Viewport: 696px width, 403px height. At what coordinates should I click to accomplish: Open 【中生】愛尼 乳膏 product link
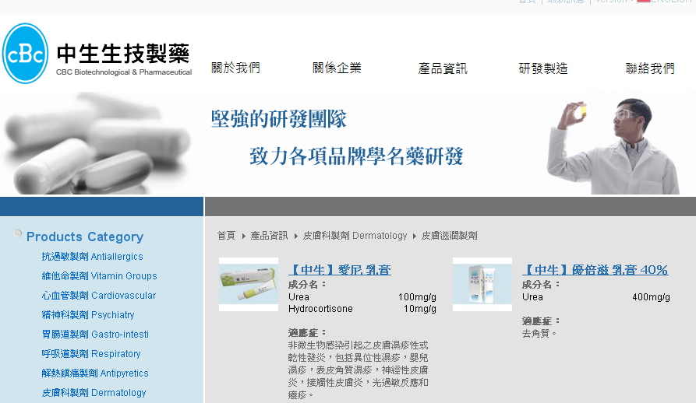(340, 270)
